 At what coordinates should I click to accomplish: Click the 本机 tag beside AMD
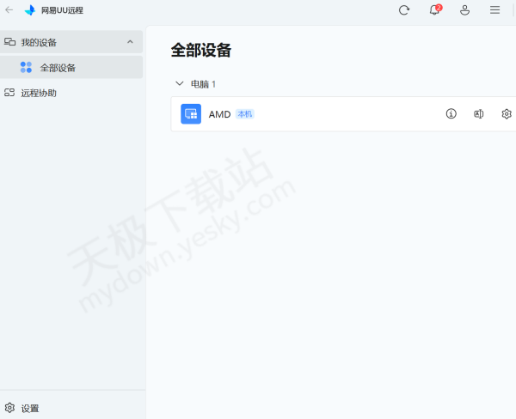coord(245,114)
